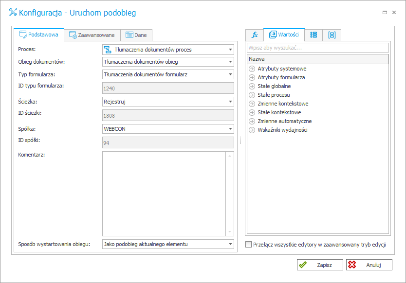Viewport: 406px width, 283px height.
Task: Switch to the Dane tab
Action: pyautogui.click(x=136, y=35)
